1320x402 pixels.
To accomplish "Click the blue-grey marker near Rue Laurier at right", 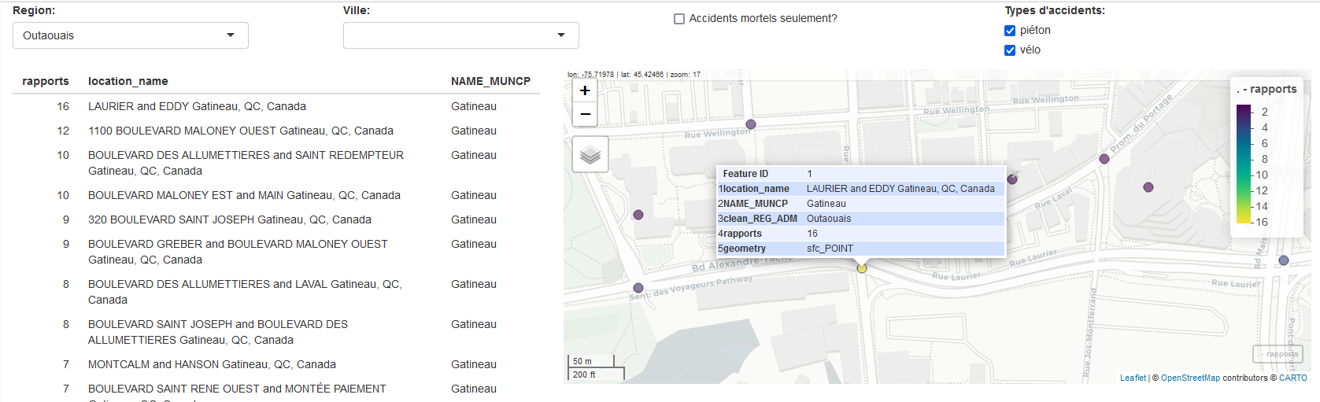I will 1284,260.
